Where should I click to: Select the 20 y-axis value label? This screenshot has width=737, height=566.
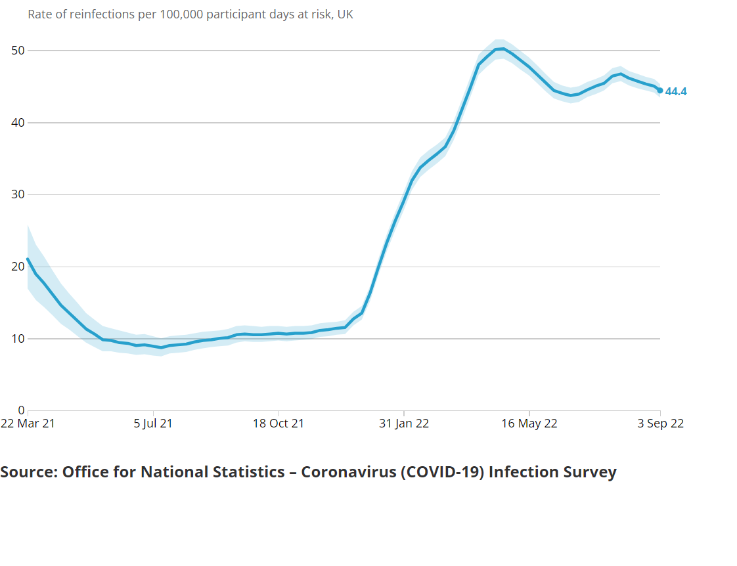pos(16,267)
